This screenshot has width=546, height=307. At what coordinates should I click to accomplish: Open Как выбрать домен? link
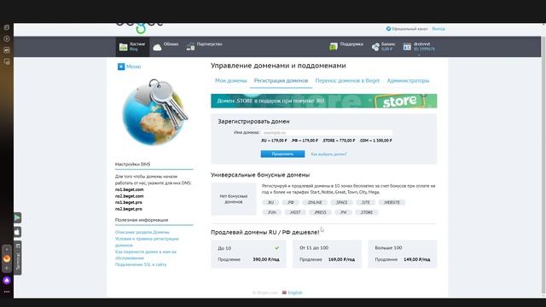[x=328, y=154]
